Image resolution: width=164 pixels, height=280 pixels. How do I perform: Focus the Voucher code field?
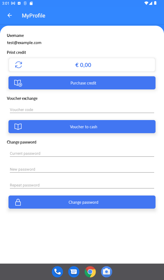tap(82, 110)
